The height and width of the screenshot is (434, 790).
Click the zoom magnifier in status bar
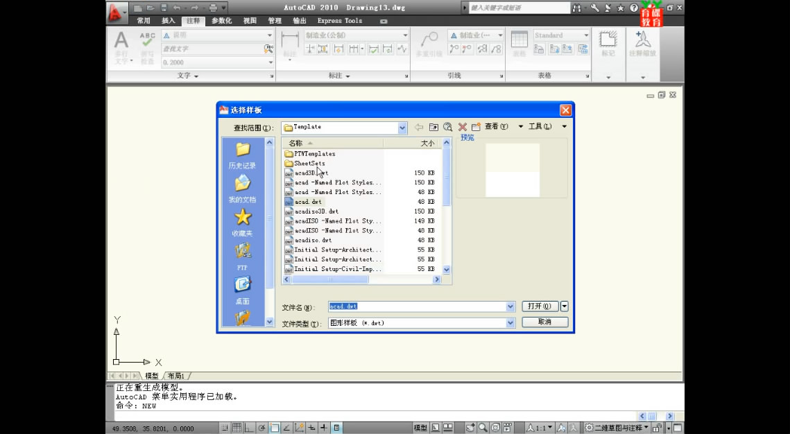483,428
